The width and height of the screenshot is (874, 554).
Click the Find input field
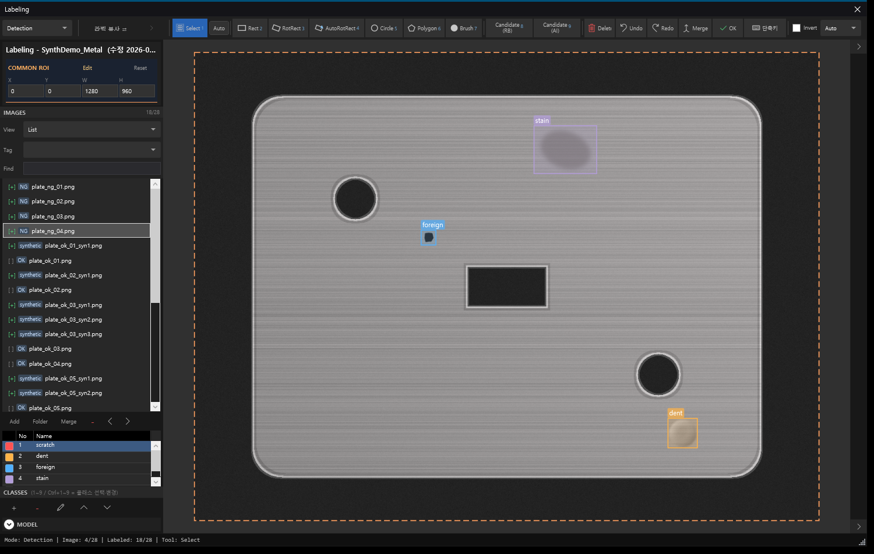[92, 168]
